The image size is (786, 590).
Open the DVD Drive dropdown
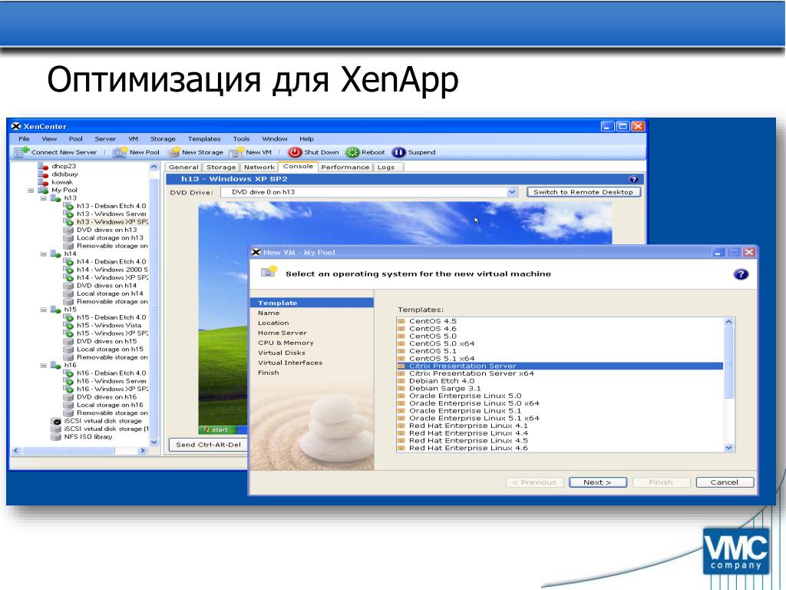click(511, 192)
